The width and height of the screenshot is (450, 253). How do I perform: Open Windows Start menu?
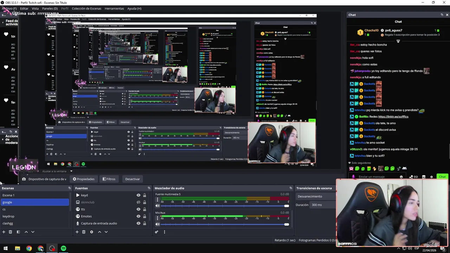coord(6,248)
